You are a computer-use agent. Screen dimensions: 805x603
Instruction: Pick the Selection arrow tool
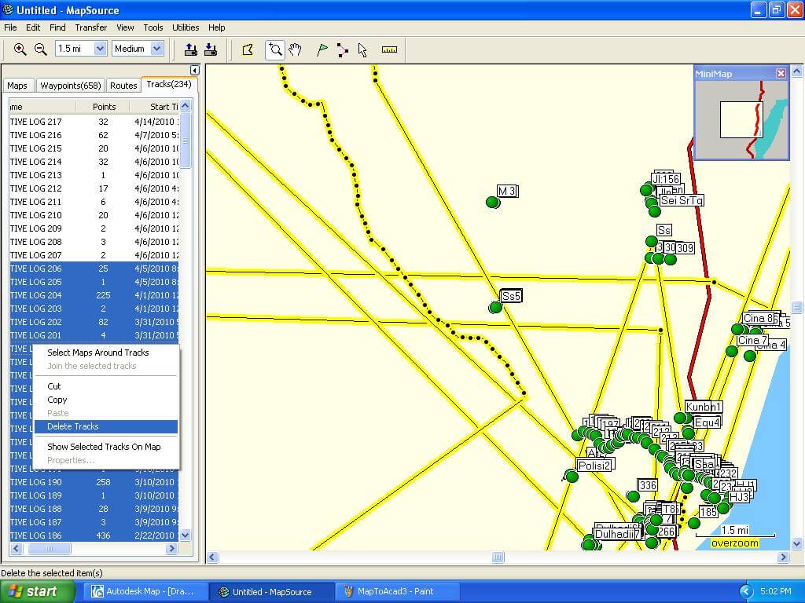coord(362,49)
